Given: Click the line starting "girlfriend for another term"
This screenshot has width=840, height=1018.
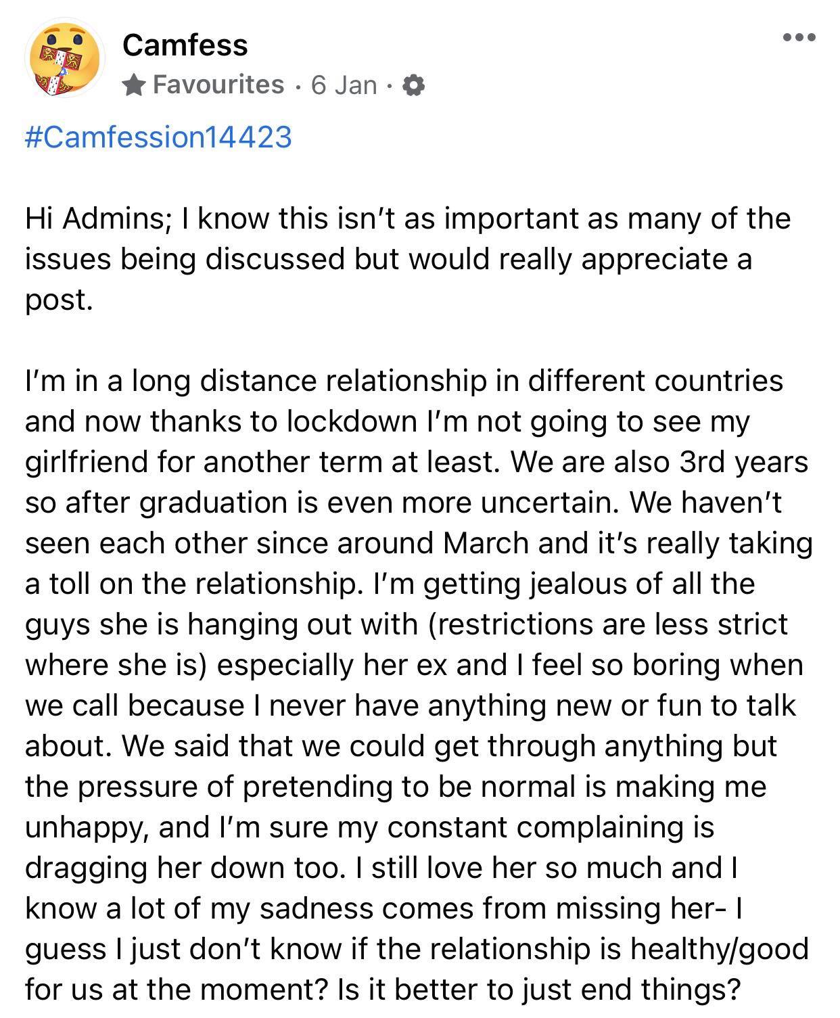Looking at the screenshot, I should point(417,462).
